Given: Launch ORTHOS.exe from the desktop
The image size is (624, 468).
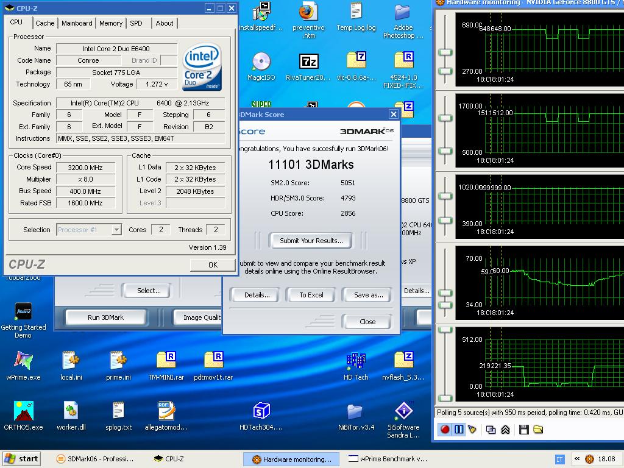Looking at the screenshot, I should pyautogui.click(x=23, y=416).
